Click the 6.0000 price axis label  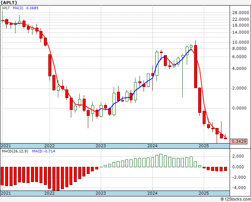(239, 57)
